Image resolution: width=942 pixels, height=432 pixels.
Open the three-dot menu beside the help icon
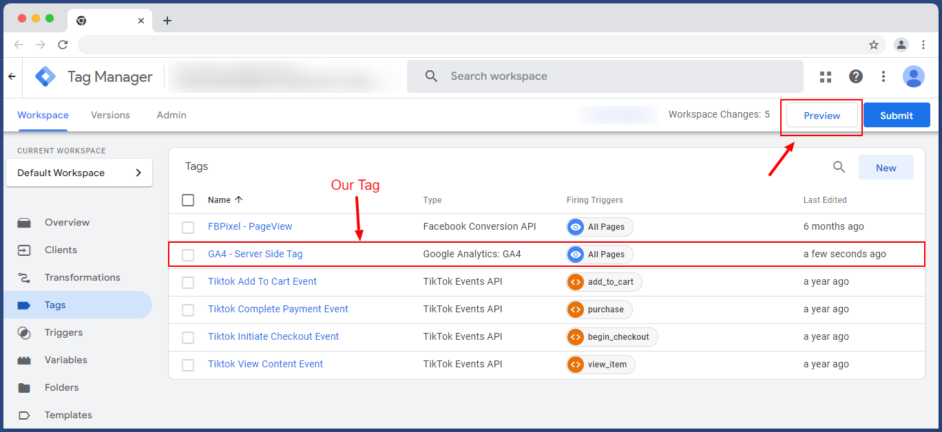click(x=883, y=76)
